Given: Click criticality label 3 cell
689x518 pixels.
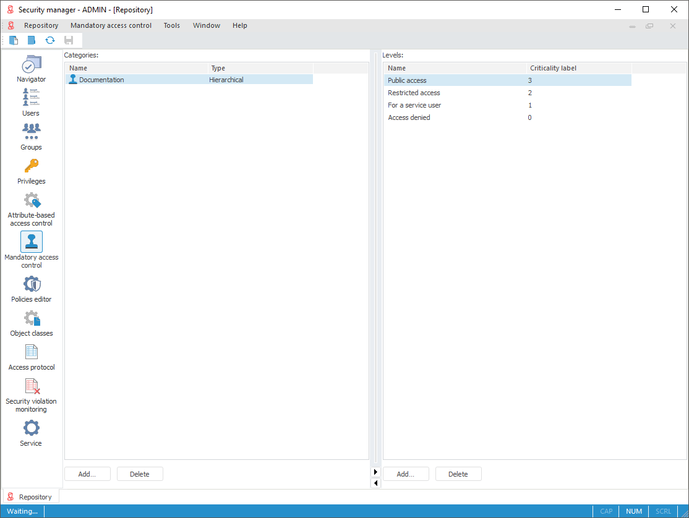Looking at the screenshot, I should 530,80.
